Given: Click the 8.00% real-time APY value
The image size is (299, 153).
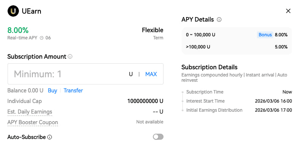Looking at the screenshot, I should [x=18, y=30].
